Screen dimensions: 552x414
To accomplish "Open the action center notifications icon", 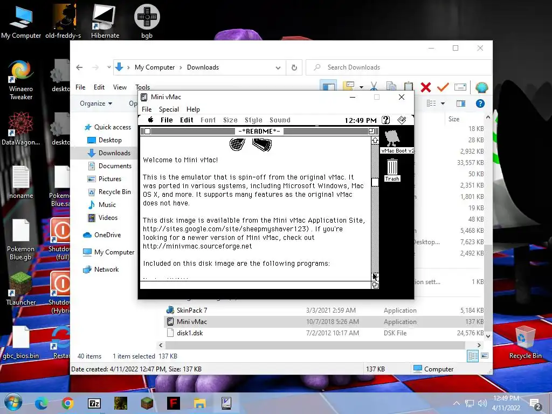I will (x=535, y=404).
